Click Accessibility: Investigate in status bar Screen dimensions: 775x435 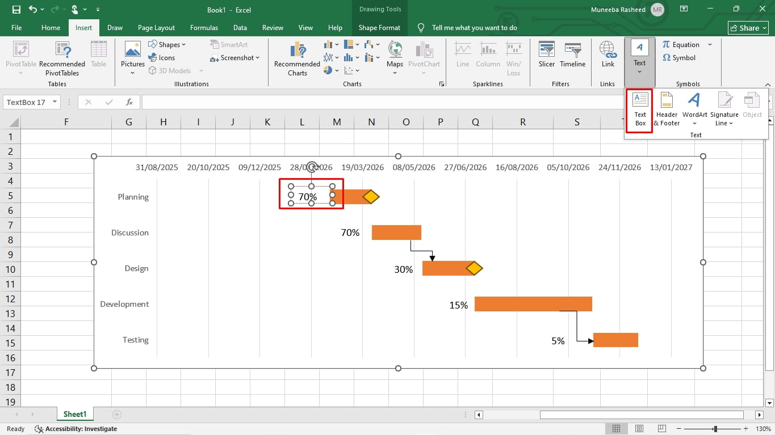click(76, 429)
